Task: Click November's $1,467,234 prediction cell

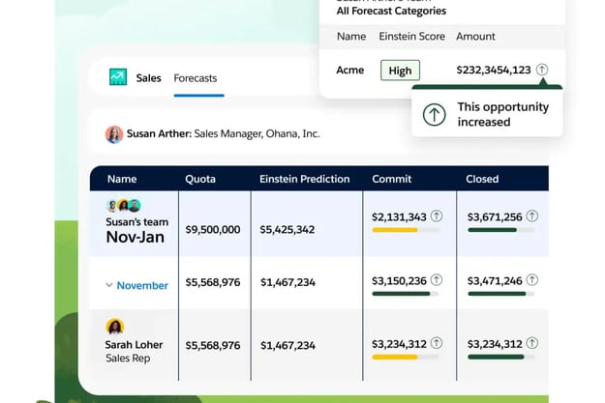Action: click(287, 282)
